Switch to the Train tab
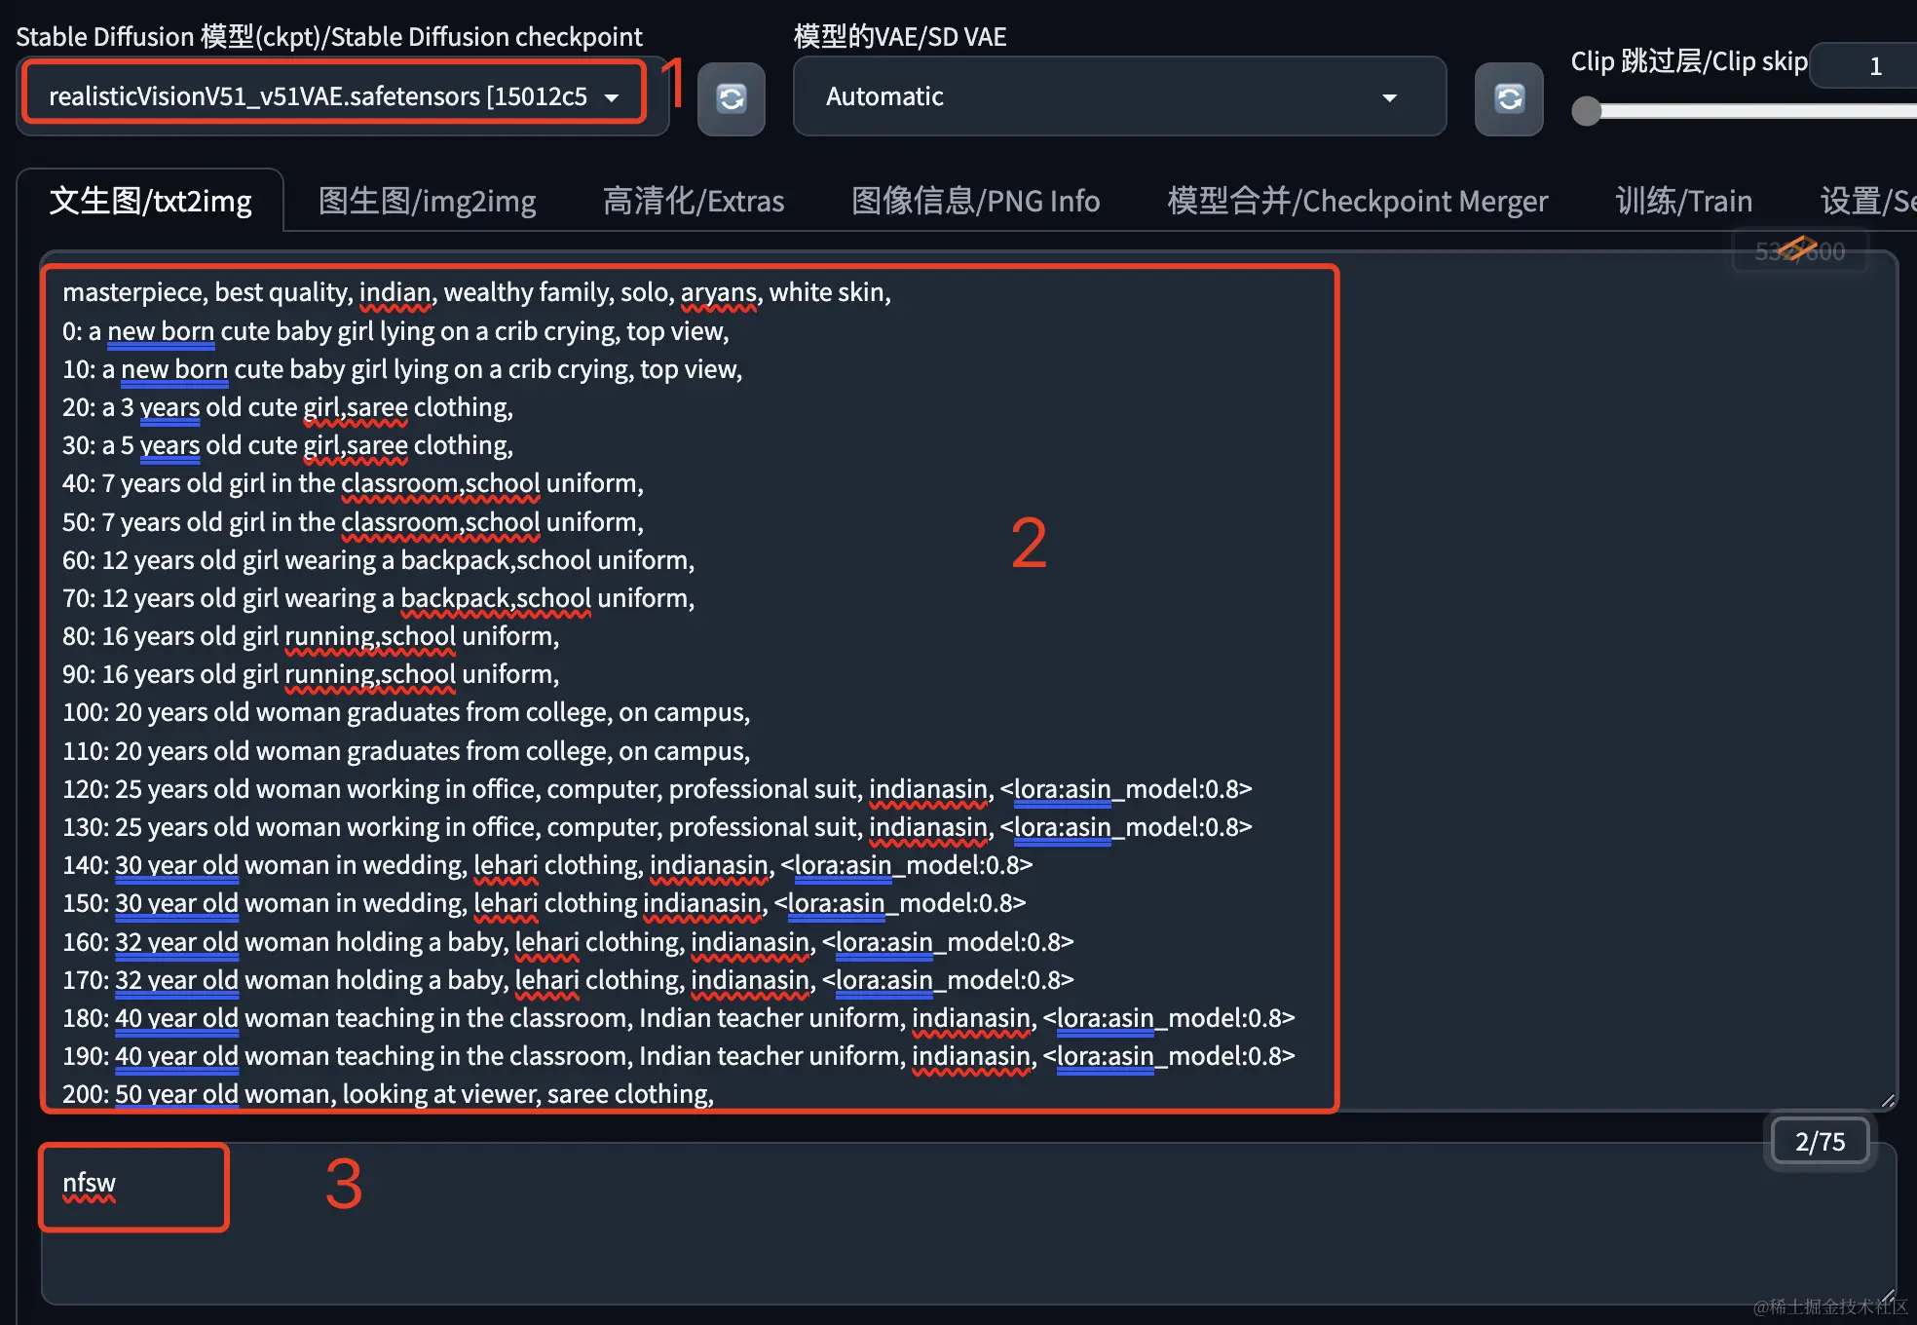The image size is (1917, 1325). click(1683, 201)
